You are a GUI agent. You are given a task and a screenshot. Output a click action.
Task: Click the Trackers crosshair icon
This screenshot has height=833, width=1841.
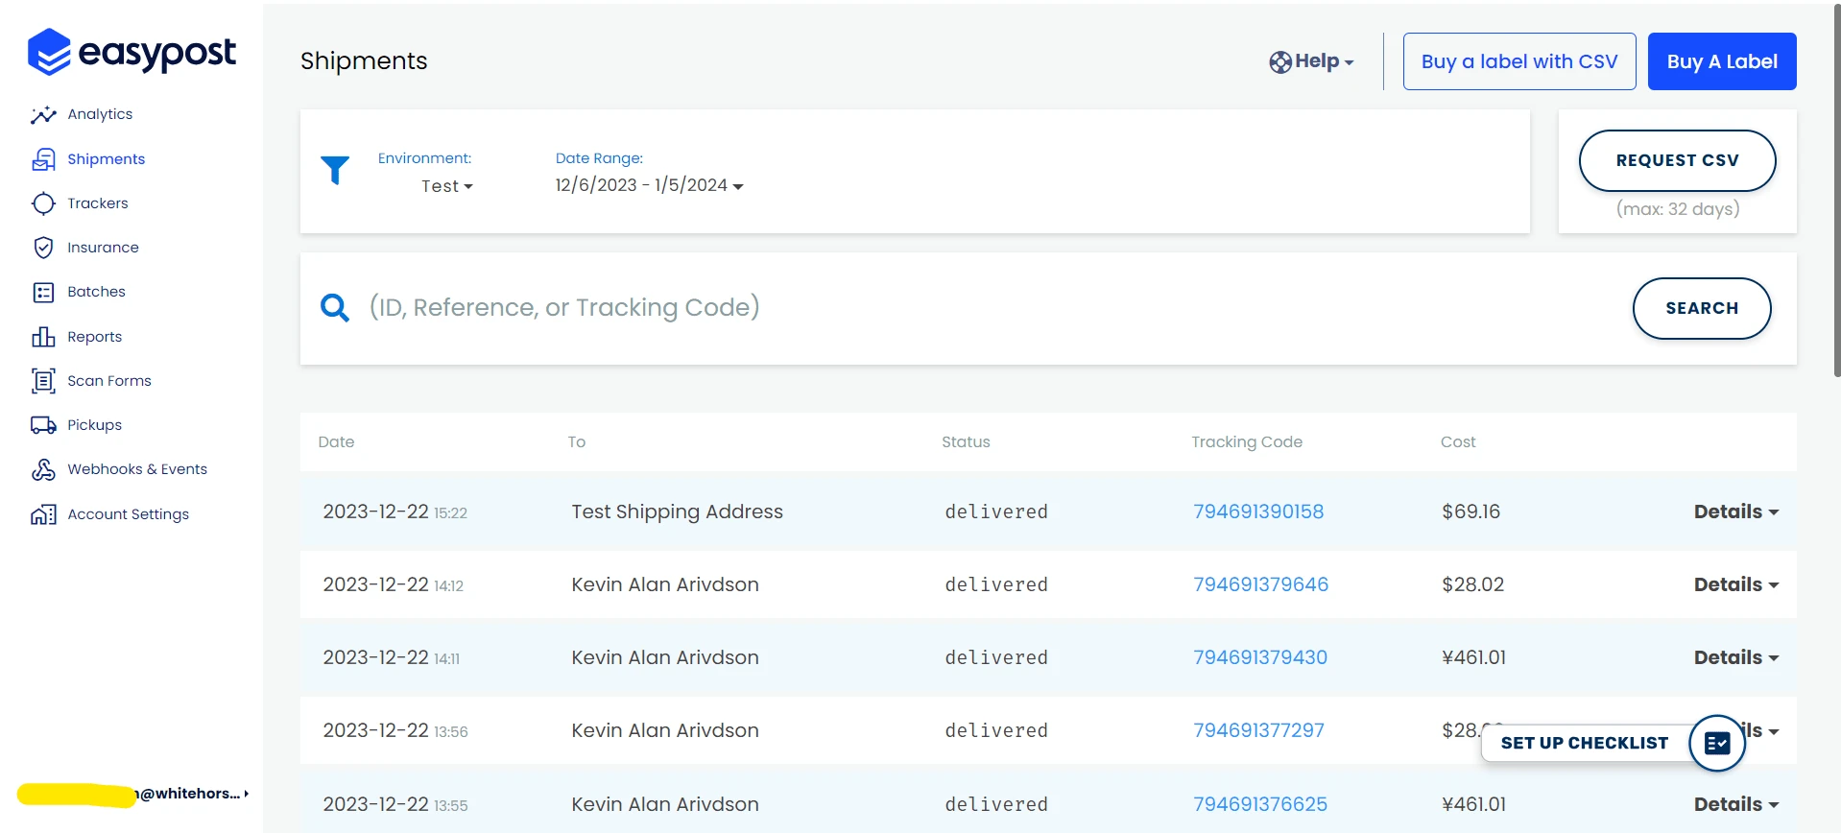43,203
